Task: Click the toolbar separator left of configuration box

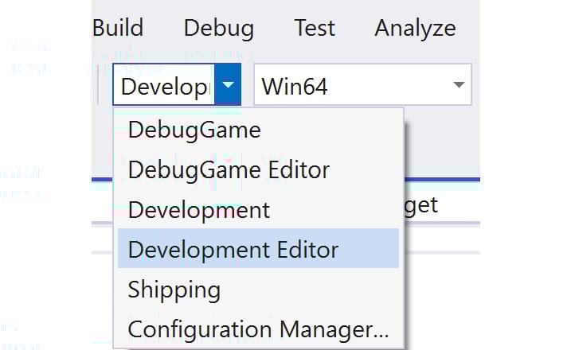Action: (98, 85)
